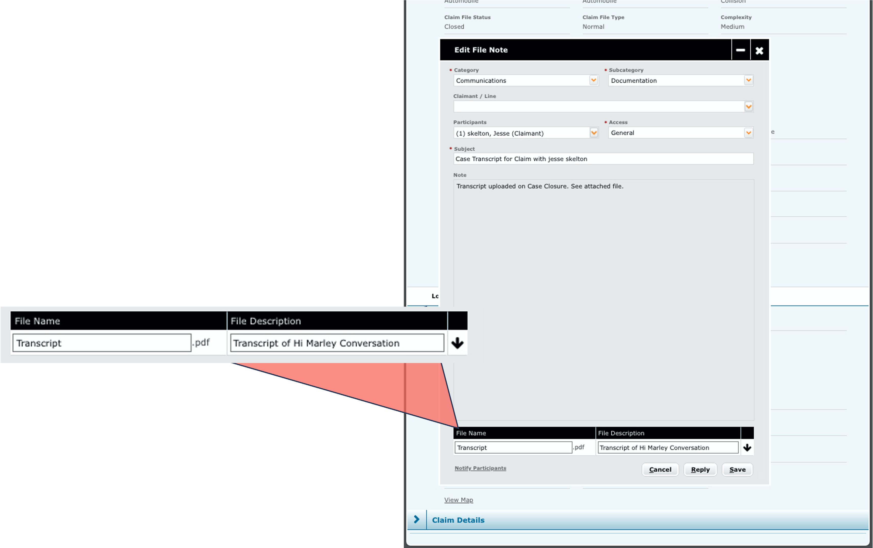Open the View Map link
The image size is (873, 548).
tap(458, 500)
